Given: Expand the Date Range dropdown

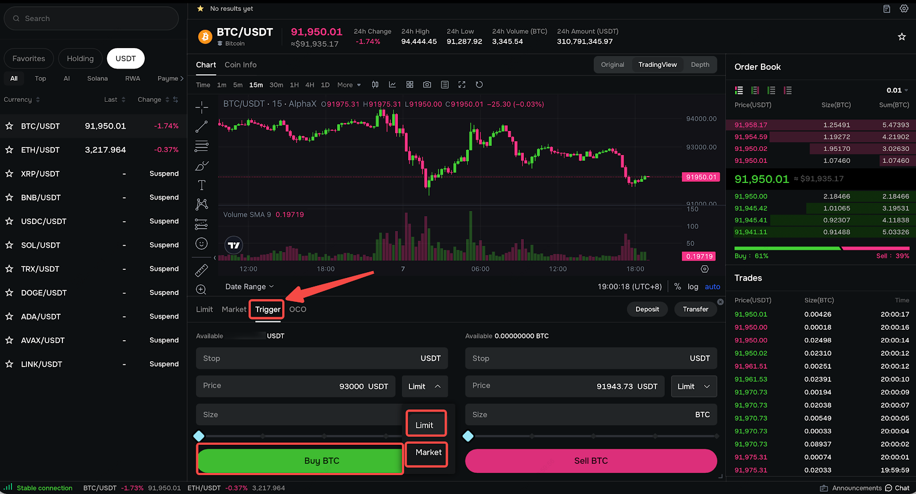Looking at the screenshot, I should coord(250,286).
